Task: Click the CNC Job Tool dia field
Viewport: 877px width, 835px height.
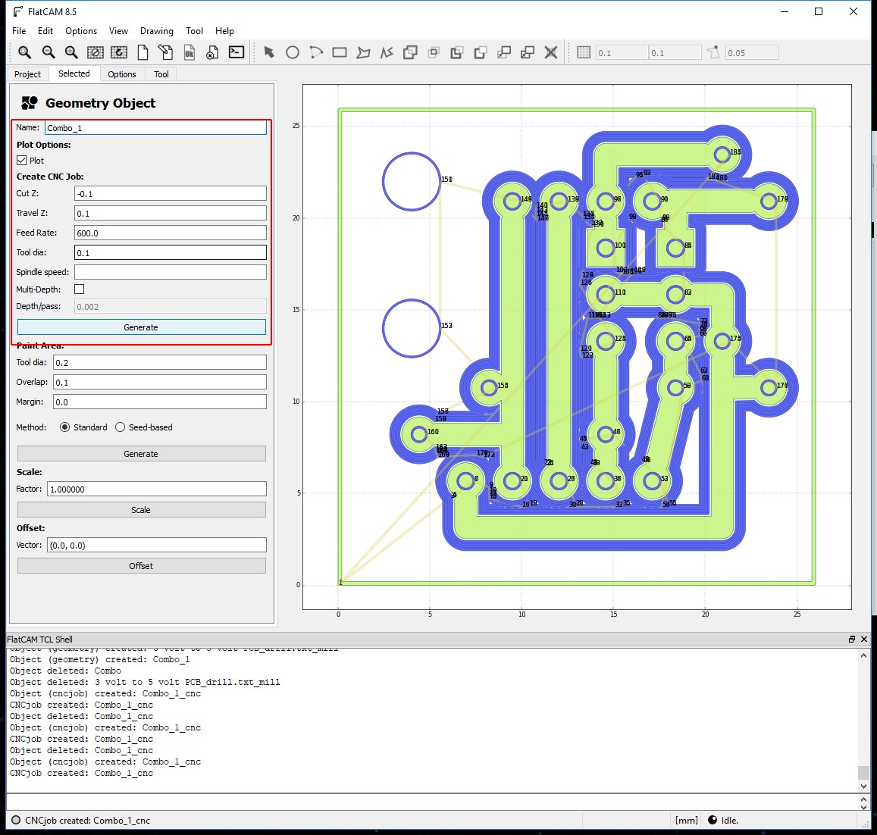Action: (x=171, y=252)
